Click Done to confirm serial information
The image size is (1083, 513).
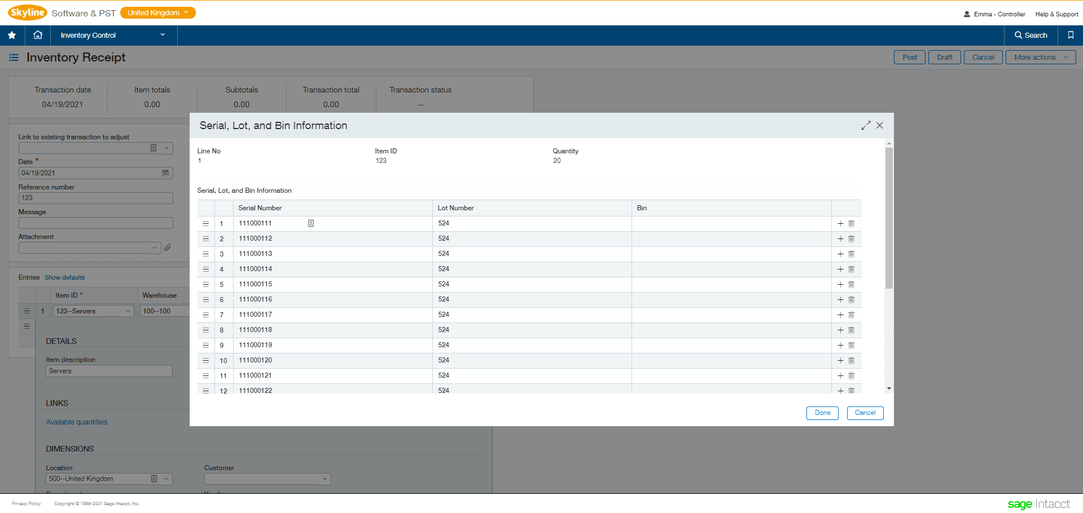(822, 413)
